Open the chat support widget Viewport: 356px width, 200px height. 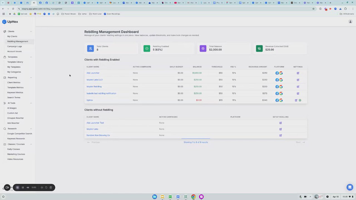[350, 187]
